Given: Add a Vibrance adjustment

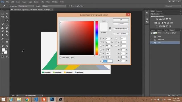Looking at the screenshot, I should coord(170,19).
